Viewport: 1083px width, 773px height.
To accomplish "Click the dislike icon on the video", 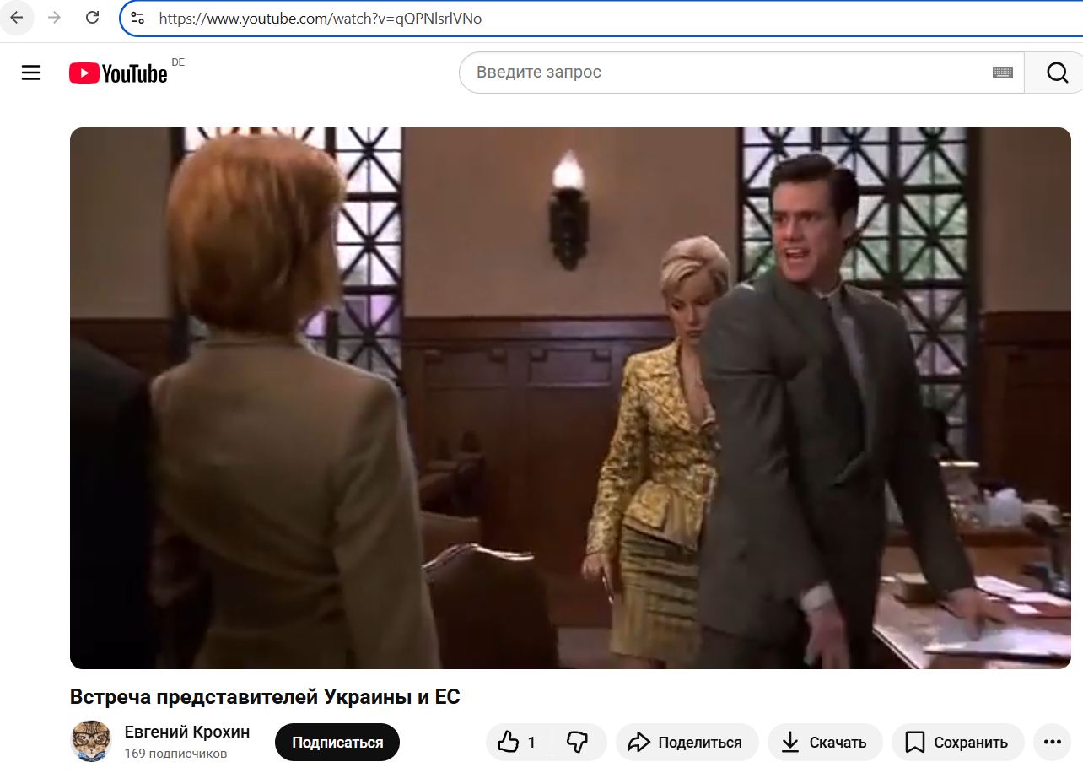I will pos(578,741).
